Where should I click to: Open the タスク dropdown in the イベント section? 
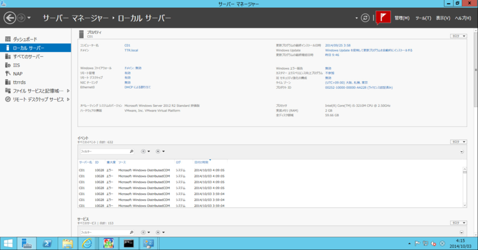tap(458, 142)
